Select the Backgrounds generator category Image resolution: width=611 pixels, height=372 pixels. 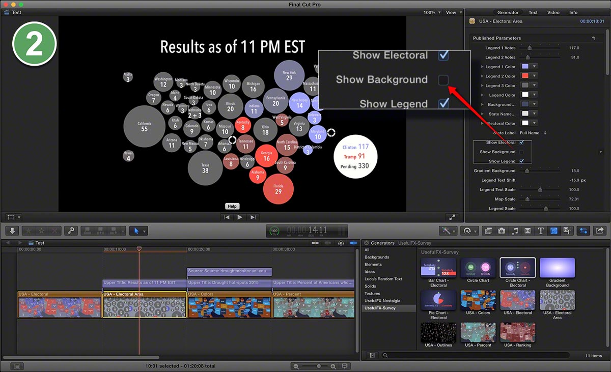(377, 257)
